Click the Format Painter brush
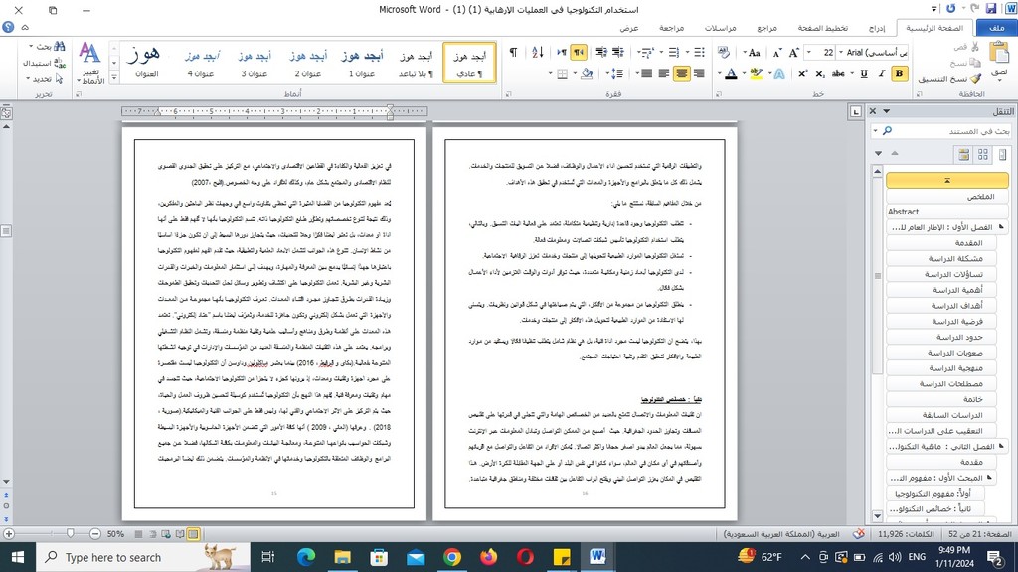 (x=976, y=79)
